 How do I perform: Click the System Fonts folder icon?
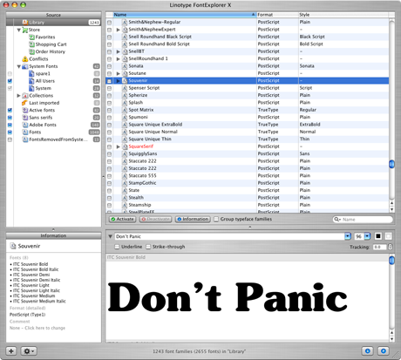tap(25, 66)
